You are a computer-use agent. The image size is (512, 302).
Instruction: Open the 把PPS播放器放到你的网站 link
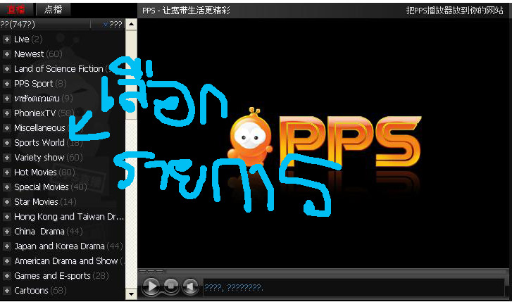pyautogui.click(x=454, y=11)
